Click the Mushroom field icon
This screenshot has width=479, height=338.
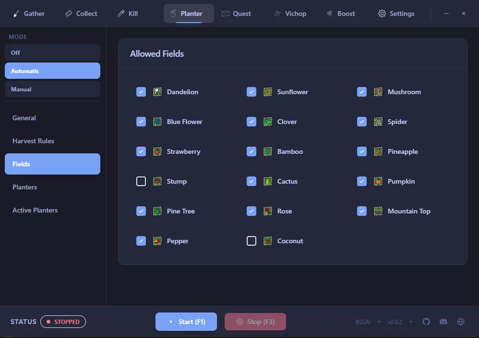tap(378, 92)
